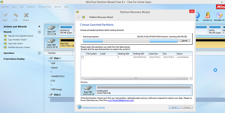The height and width of the screenshot is (113, 225).
Task: Click the Finish button
Action: (x=175, y=107)
